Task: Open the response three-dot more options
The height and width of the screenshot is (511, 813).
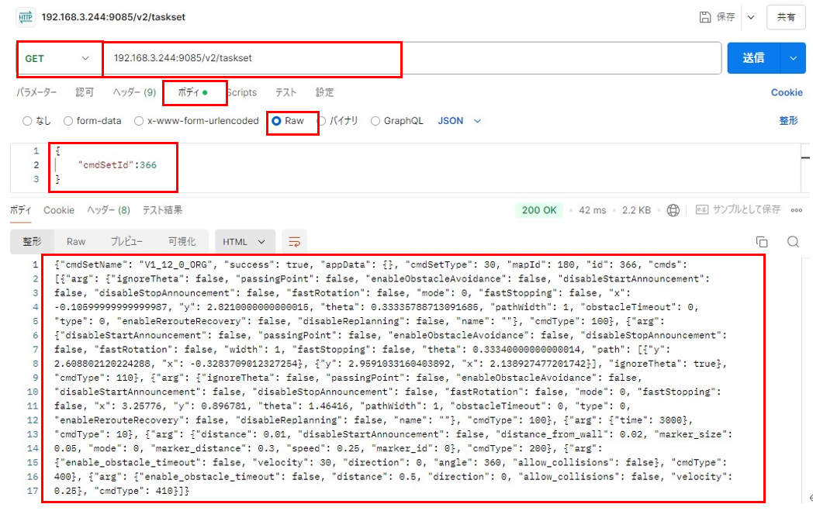Action: tap(796, 210)
